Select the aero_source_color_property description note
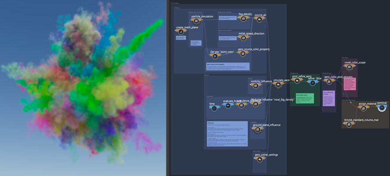390x176 pixels. point(228,66)
